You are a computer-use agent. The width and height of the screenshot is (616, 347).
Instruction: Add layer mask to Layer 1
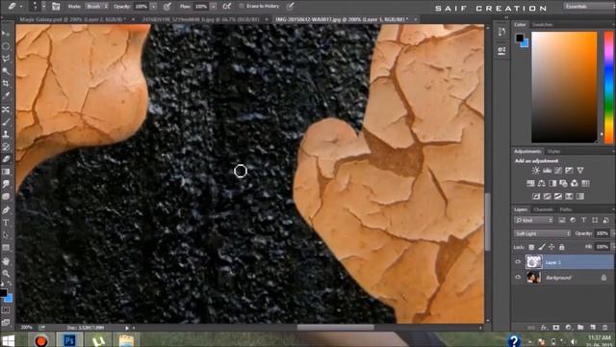click(556, 328)
